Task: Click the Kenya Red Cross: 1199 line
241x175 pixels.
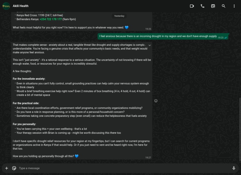Action: 40,15
